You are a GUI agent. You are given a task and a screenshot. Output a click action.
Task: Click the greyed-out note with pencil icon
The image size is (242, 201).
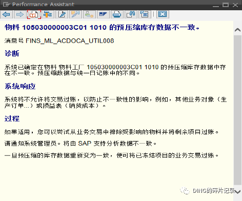click(x=75, y=14)
